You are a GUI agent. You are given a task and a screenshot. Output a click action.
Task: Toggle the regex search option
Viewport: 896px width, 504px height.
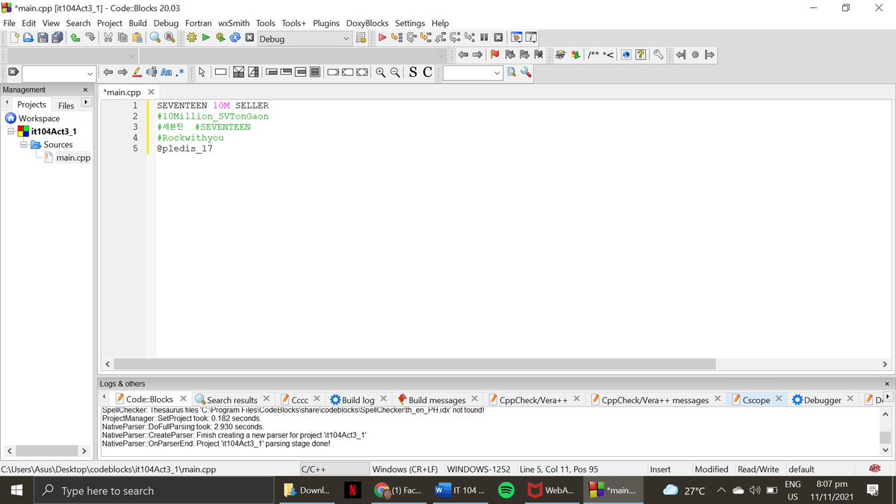tap(180, 72)
